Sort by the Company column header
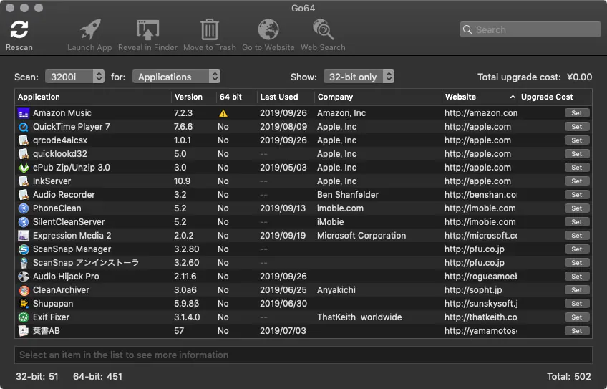607x389 pixels. [378, 97]
